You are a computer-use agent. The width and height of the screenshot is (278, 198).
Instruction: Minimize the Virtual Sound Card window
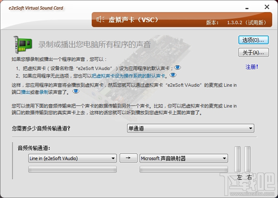click(247, 8)
